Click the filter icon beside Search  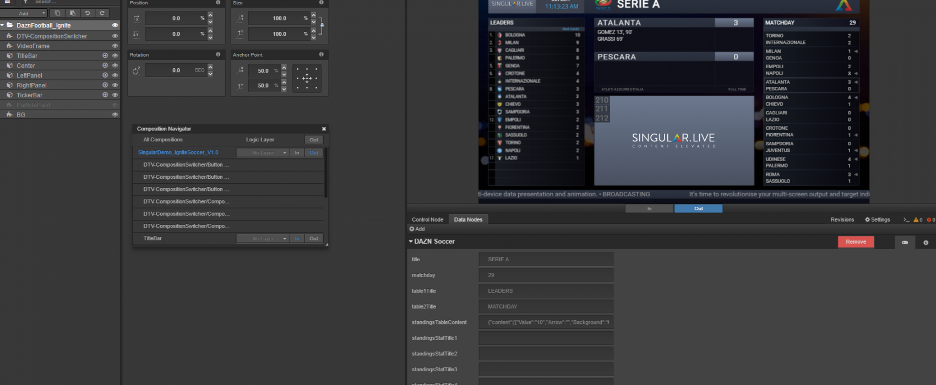25,2
